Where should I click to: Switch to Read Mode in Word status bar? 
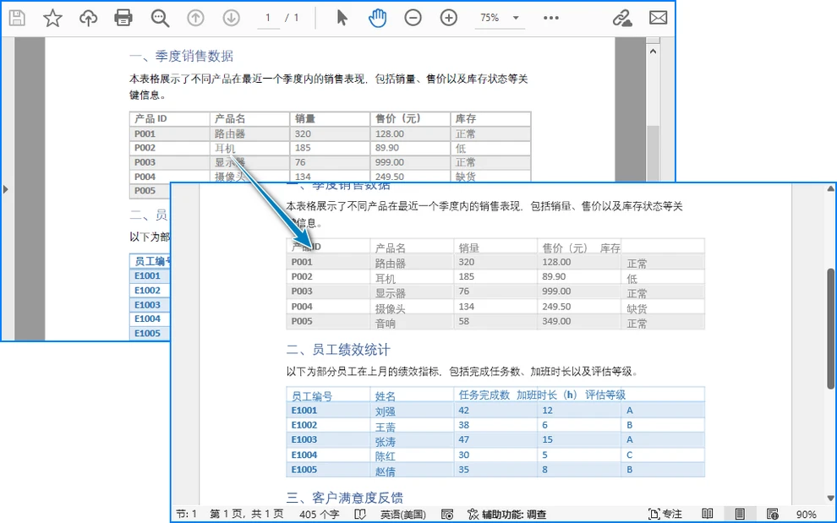707,513
